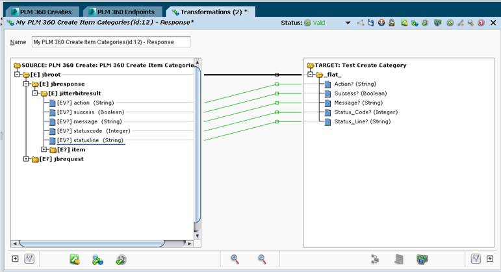Click the mapping connector square for Status_Line?

point(277,121)
